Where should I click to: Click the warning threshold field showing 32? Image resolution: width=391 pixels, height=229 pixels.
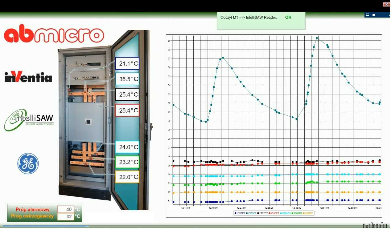[66, 217]
